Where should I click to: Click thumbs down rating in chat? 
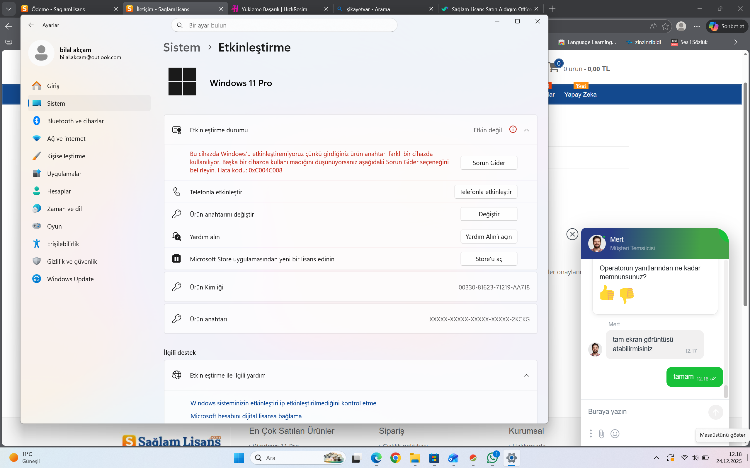point(626,295)
